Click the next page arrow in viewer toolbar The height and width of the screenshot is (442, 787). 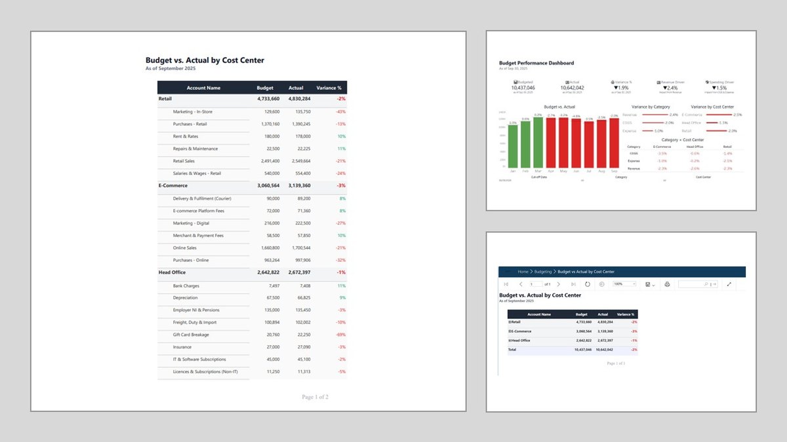point(559,284)
